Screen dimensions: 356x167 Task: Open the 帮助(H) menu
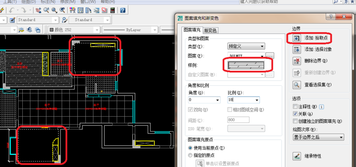[107, 1]
